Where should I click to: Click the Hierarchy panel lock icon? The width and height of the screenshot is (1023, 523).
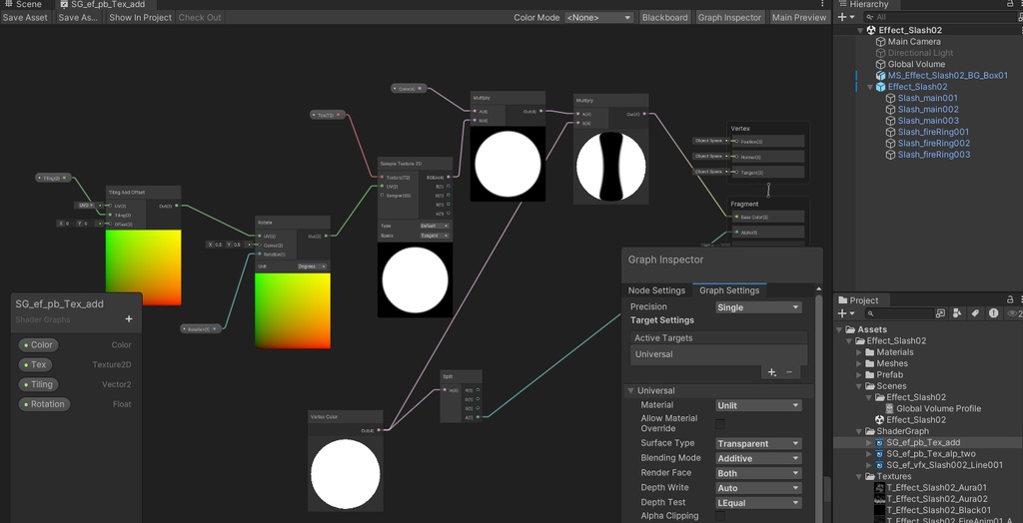click(1009, 4)
